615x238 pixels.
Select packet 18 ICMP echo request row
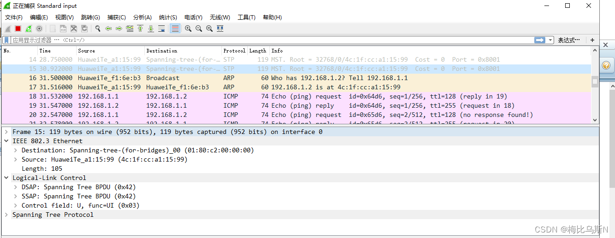point(296,96)
